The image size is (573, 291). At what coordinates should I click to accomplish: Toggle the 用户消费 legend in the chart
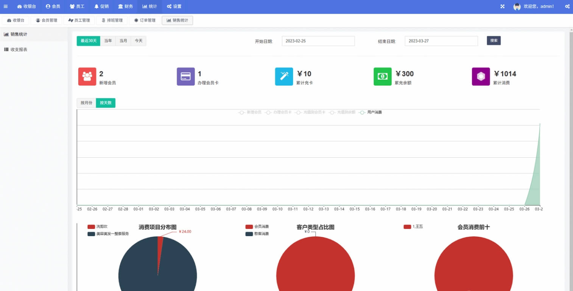pyautogui.click(x=373, y=112)
